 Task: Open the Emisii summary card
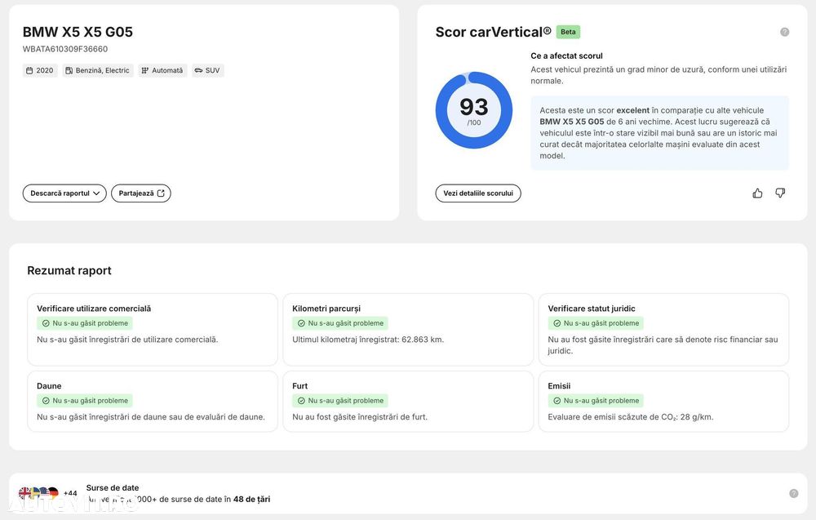click(663, 402)
